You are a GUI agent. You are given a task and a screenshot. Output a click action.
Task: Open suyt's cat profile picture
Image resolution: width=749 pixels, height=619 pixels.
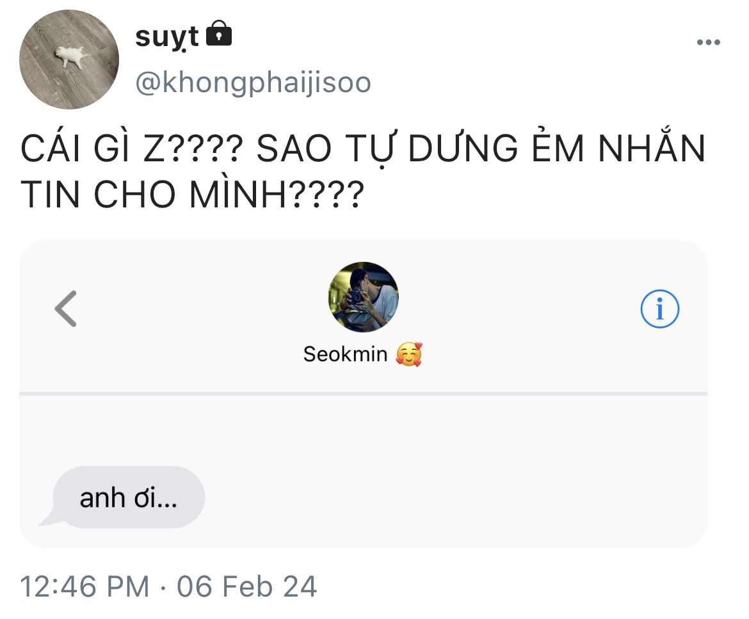coord(69,59)
